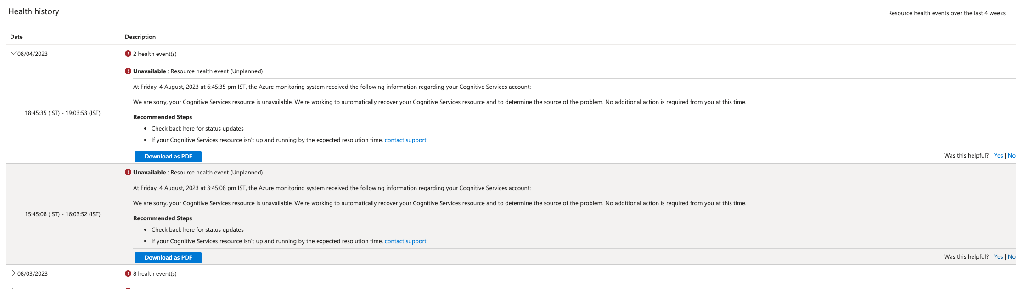The height and width of the screenshot is (289, 1018).
Task: Open contact support link in 3:45:08 pm event
Action: [405, 241]
